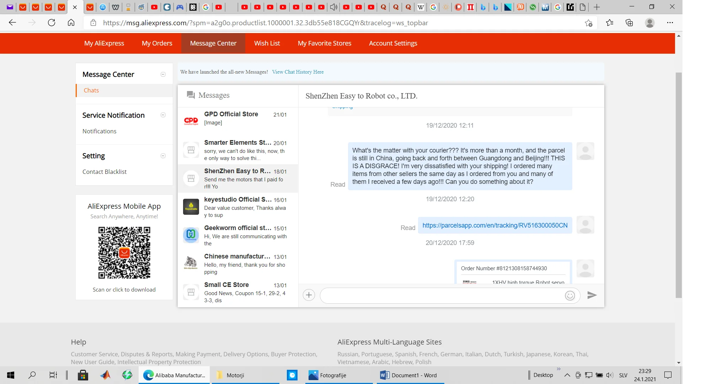The width and height of the screenshot is (728, 384).
Task: Collapse the Setting section
Action: 163,156
